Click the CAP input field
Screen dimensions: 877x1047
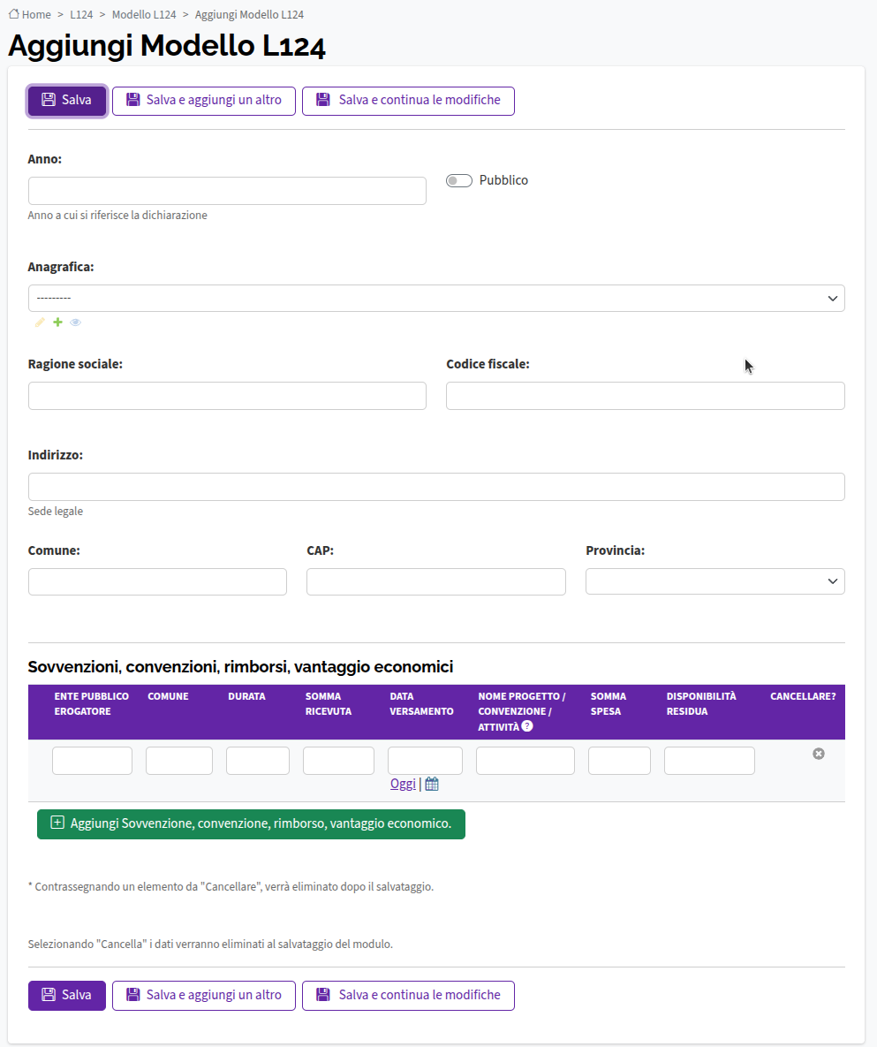pos(435,581)
